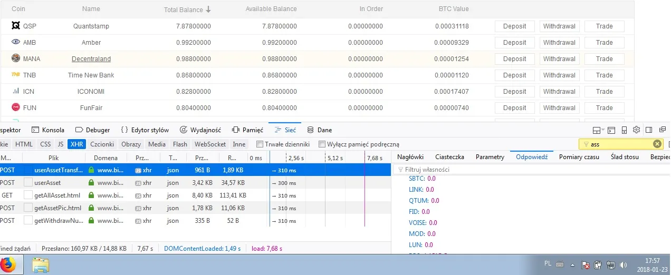Toggle the XHR request filter
This screenshot has width=671, height=275.
[76, 144]
